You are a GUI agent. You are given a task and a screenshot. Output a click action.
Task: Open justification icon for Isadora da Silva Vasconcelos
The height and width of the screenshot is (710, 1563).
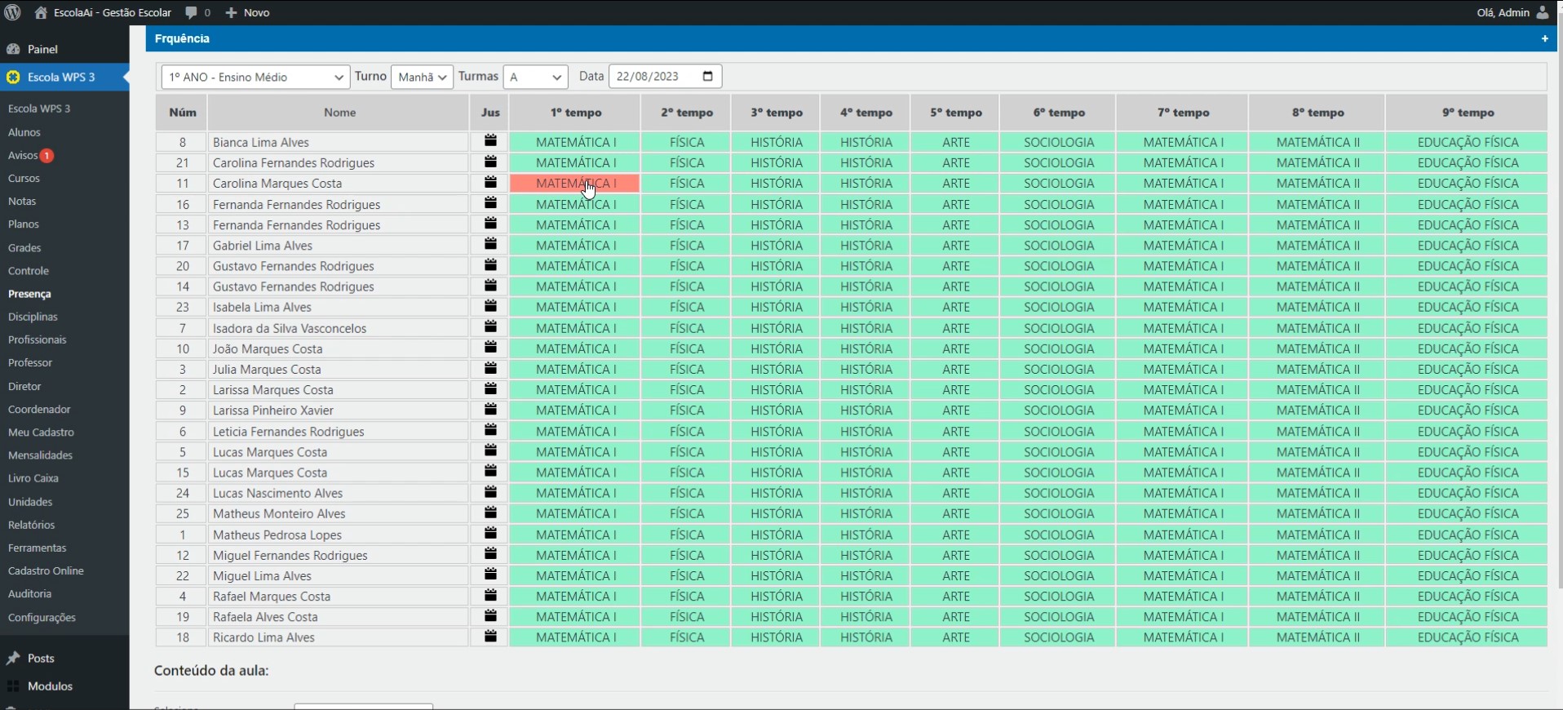(490, 327)
